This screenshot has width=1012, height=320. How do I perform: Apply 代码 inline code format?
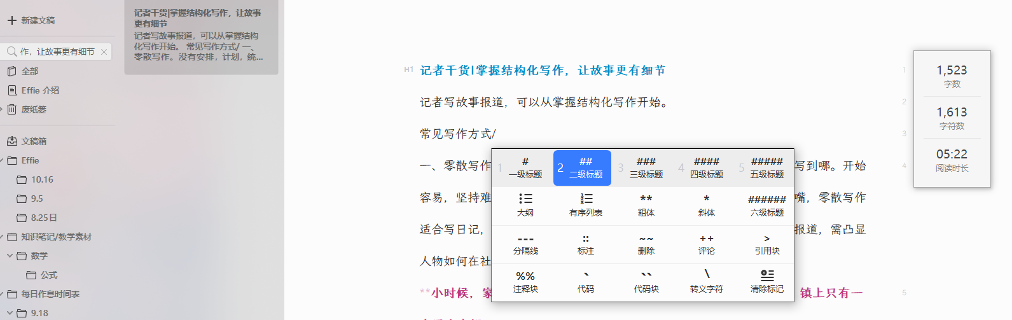[585, 282]
